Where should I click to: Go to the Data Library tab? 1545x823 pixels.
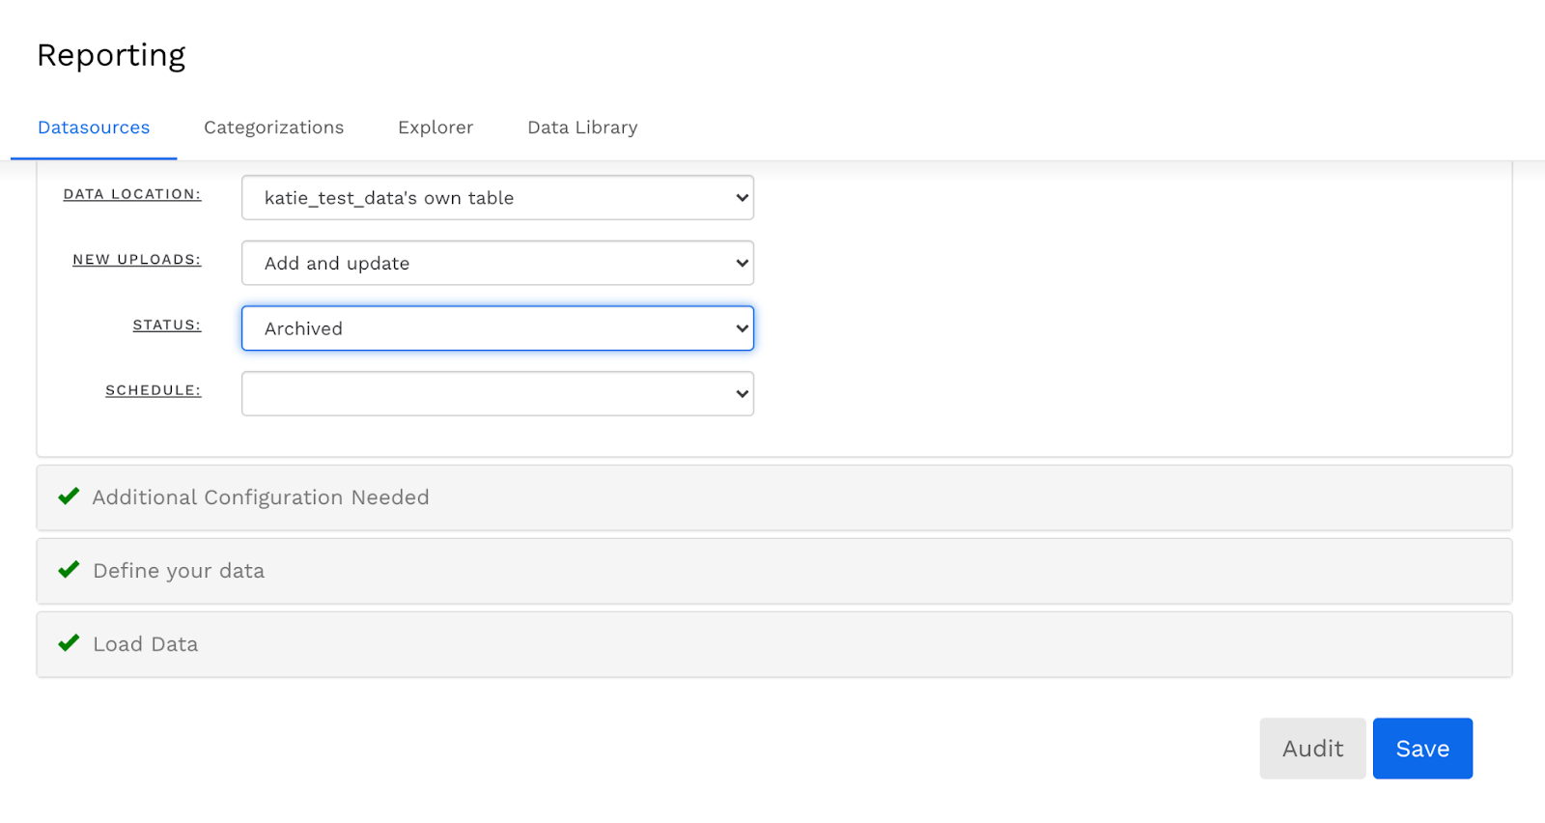pos(582,128)
